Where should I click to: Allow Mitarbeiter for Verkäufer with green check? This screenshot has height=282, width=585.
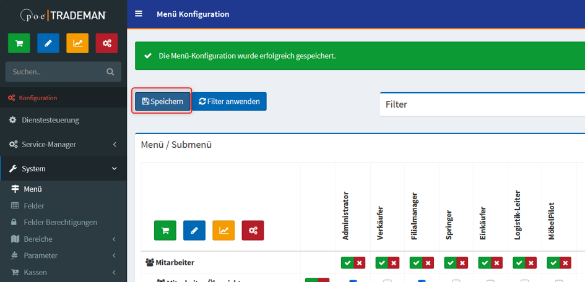point(382,263)
